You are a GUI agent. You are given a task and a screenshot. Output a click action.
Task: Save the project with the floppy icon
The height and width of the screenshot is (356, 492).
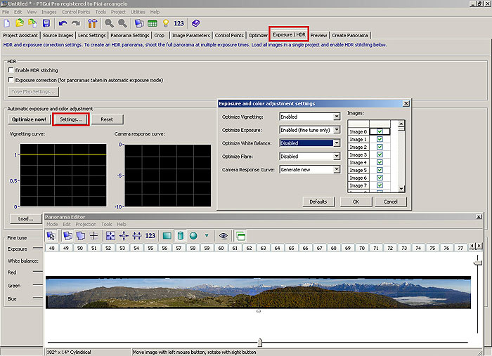pyautogui.click(x=46, y=23)
